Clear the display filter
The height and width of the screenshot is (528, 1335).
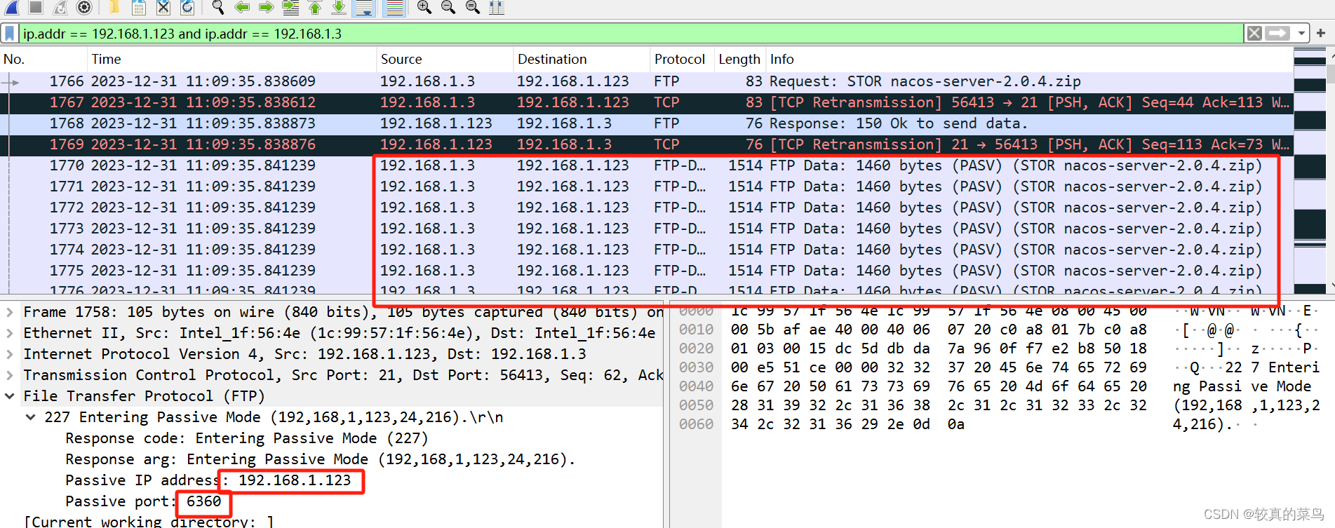1254,33
